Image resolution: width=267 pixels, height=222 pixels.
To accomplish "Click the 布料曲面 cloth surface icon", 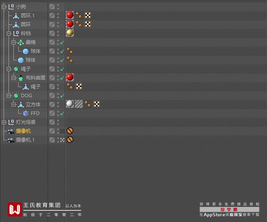I will 21,78.
